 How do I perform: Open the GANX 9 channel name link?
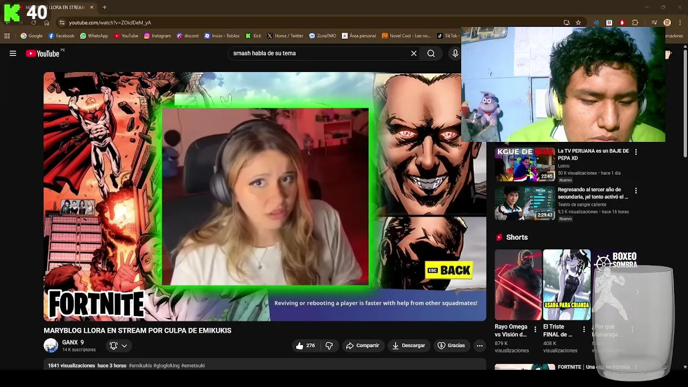73,342
